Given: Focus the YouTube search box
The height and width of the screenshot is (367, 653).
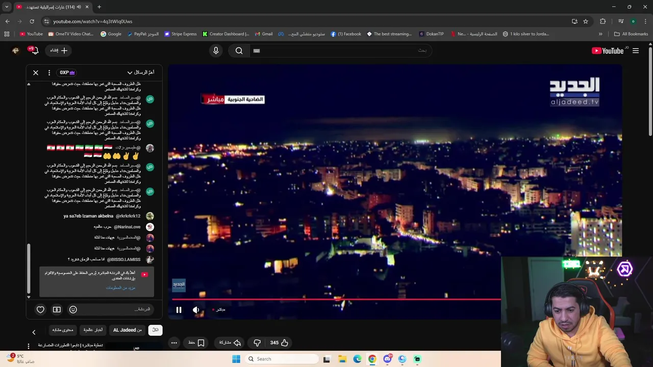Looking at the screenshot, I should click(340, 50).
